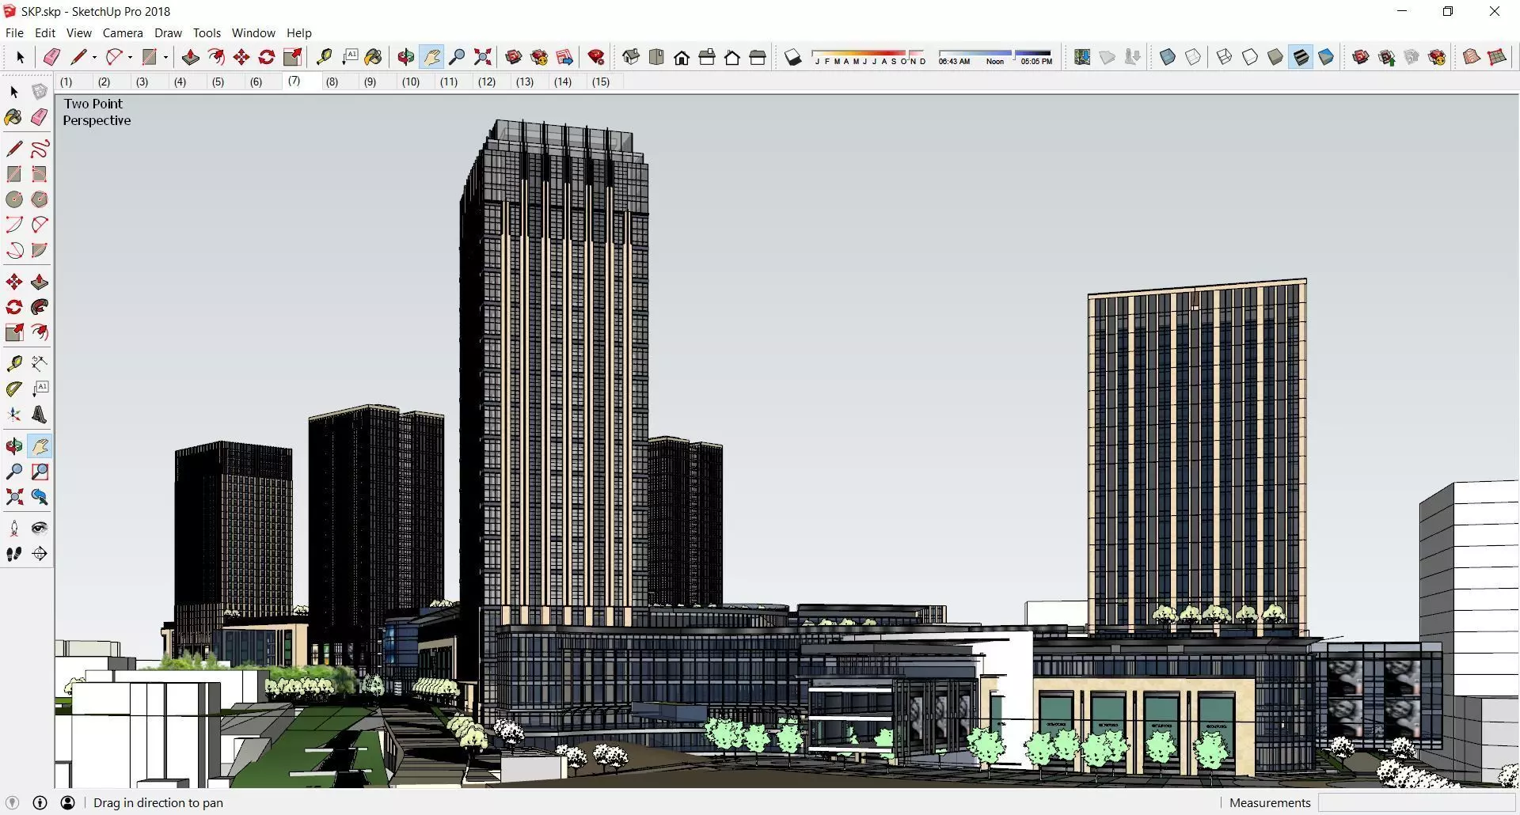Switch to Hidden Line face style
1520x815 pixels.
pos(1250,57)
